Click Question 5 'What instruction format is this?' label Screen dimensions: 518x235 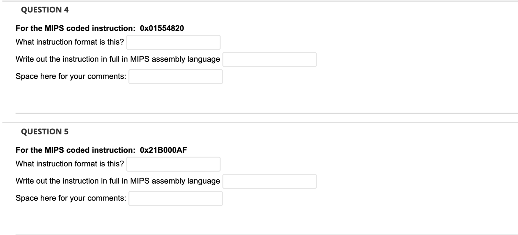click(70, 164)
